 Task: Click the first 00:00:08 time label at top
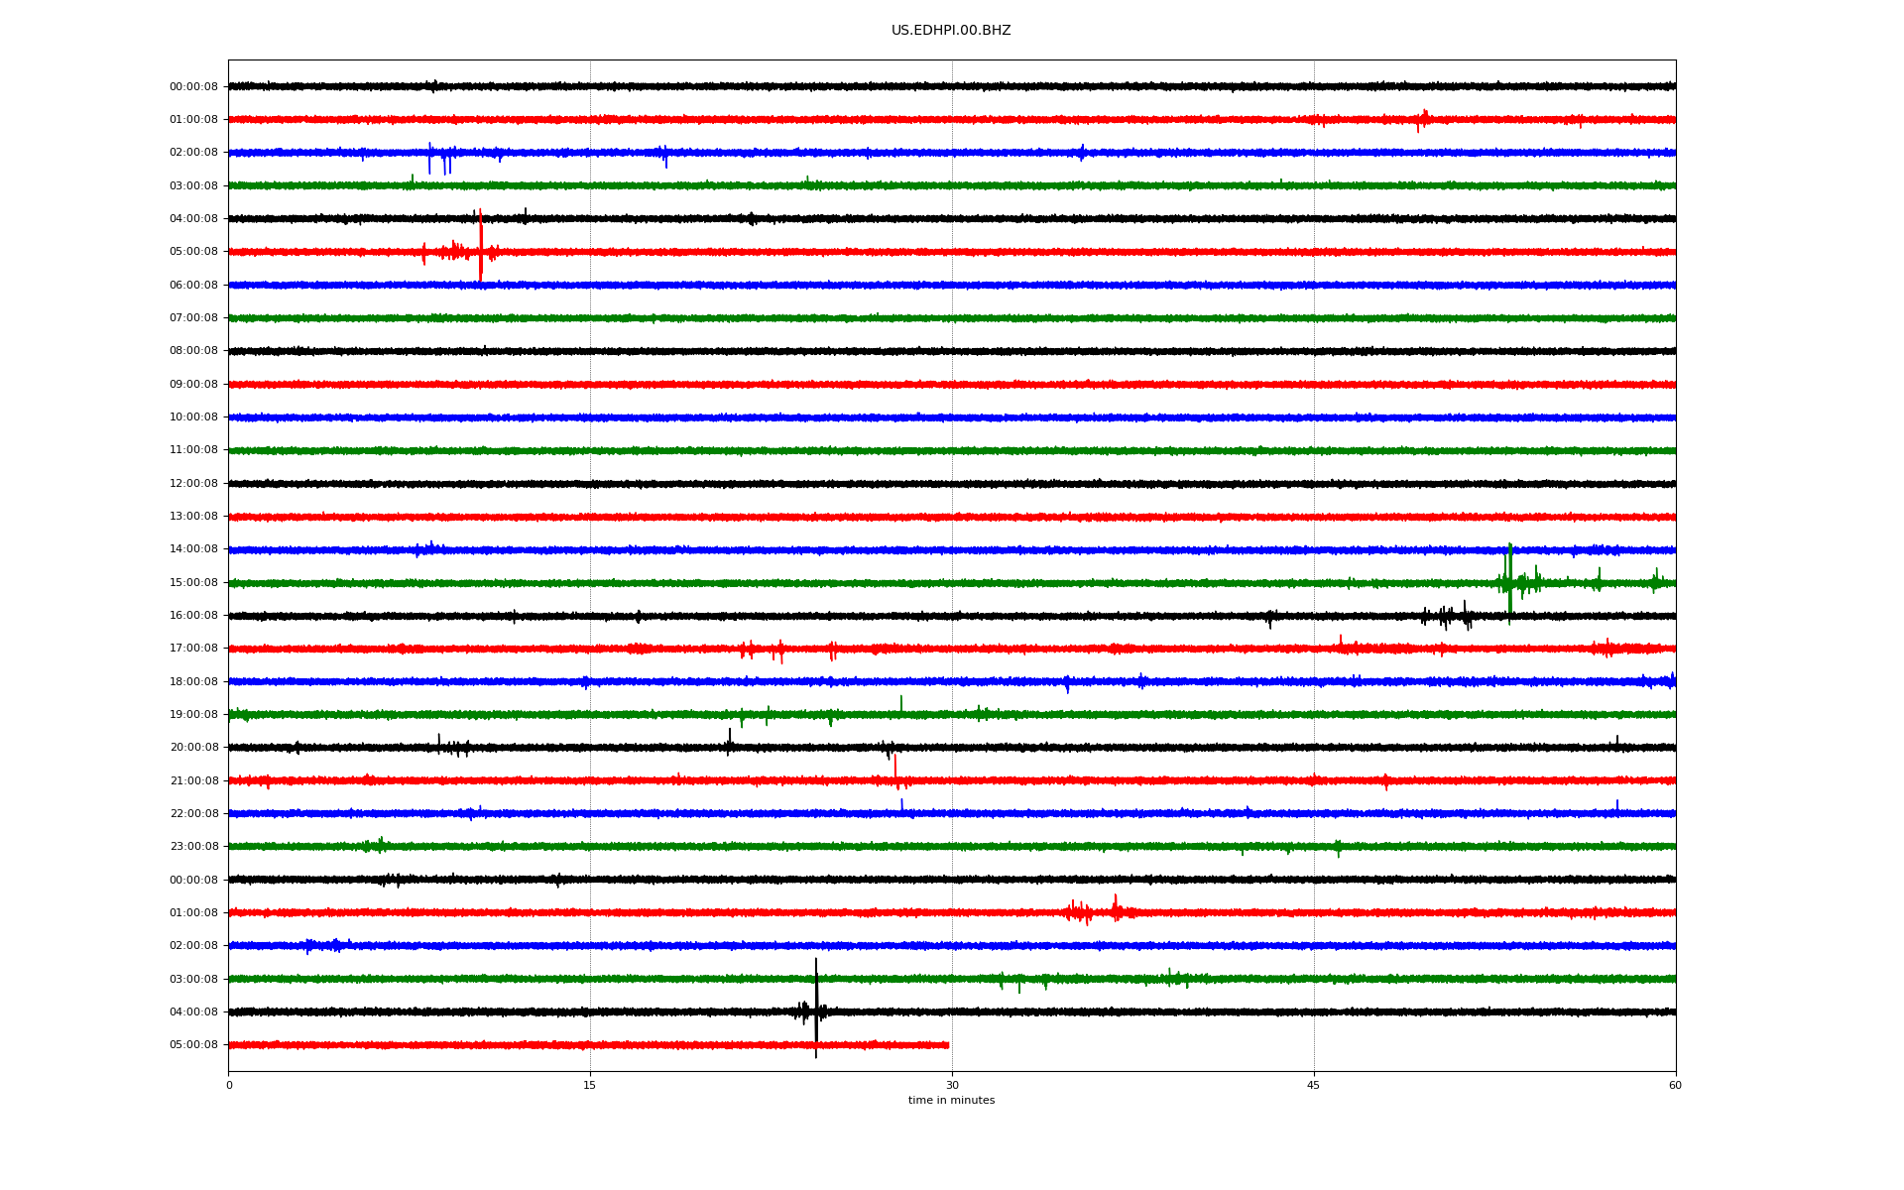(193, 87)
